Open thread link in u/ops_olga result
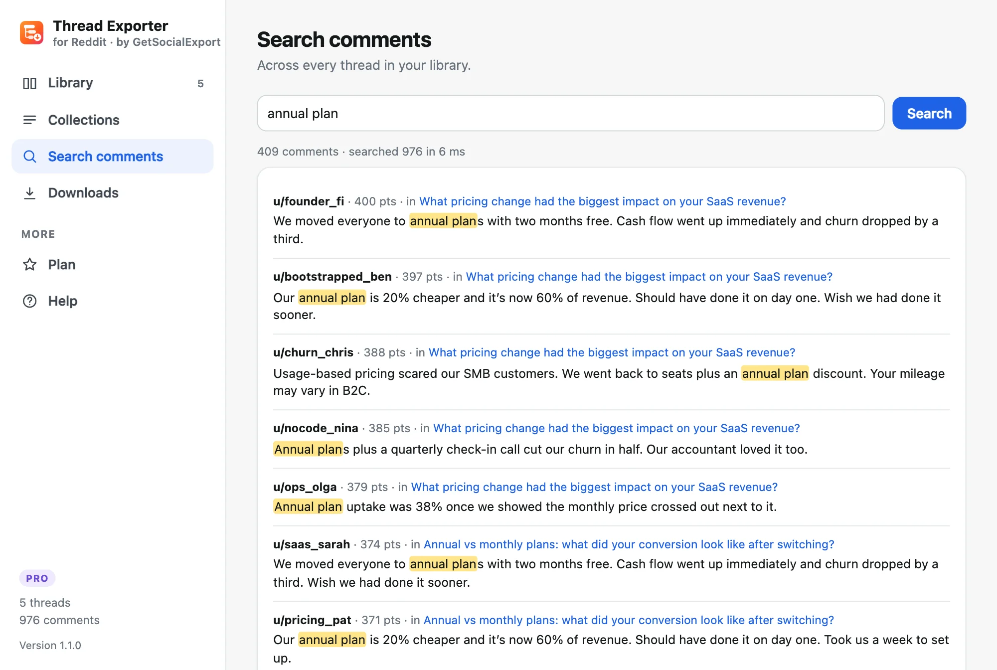 pyautogui.click(x=594, y=487)
